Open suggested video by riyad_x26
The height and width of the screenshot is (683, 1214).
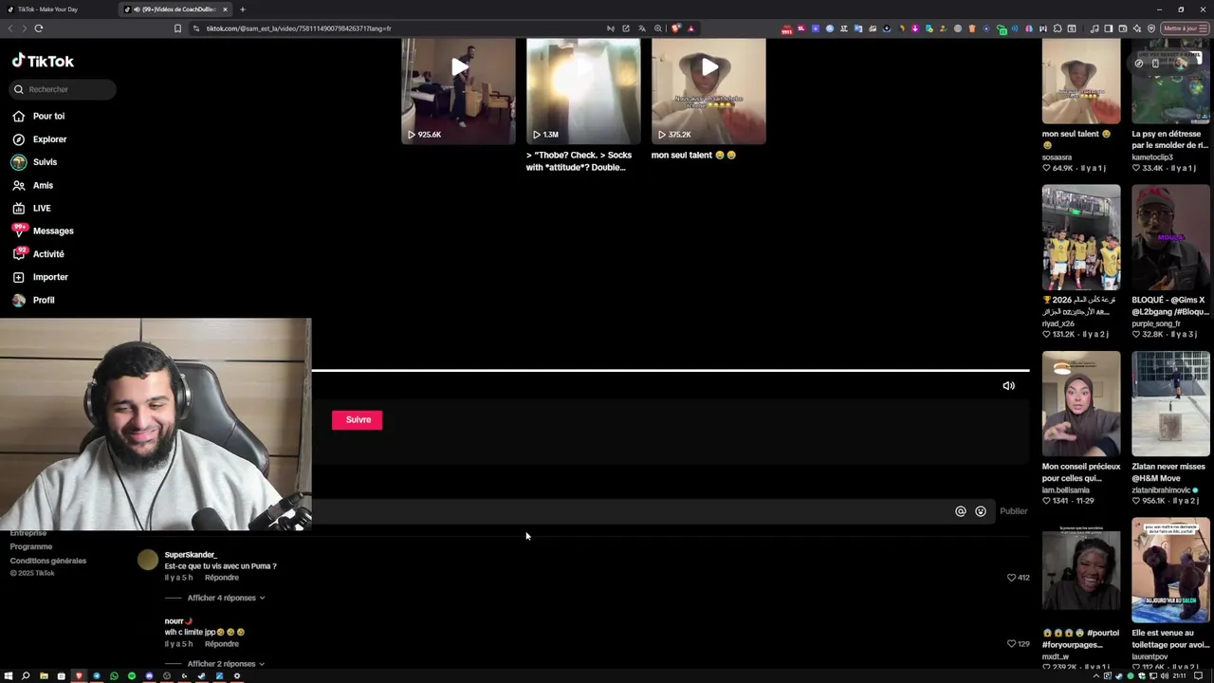tap(1081, 238)
